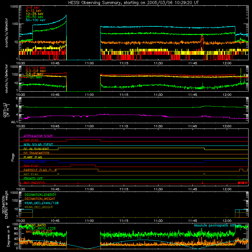
Task: Select the yellow '12-25 keV' legend label
Action: click(x=35, y=14)
